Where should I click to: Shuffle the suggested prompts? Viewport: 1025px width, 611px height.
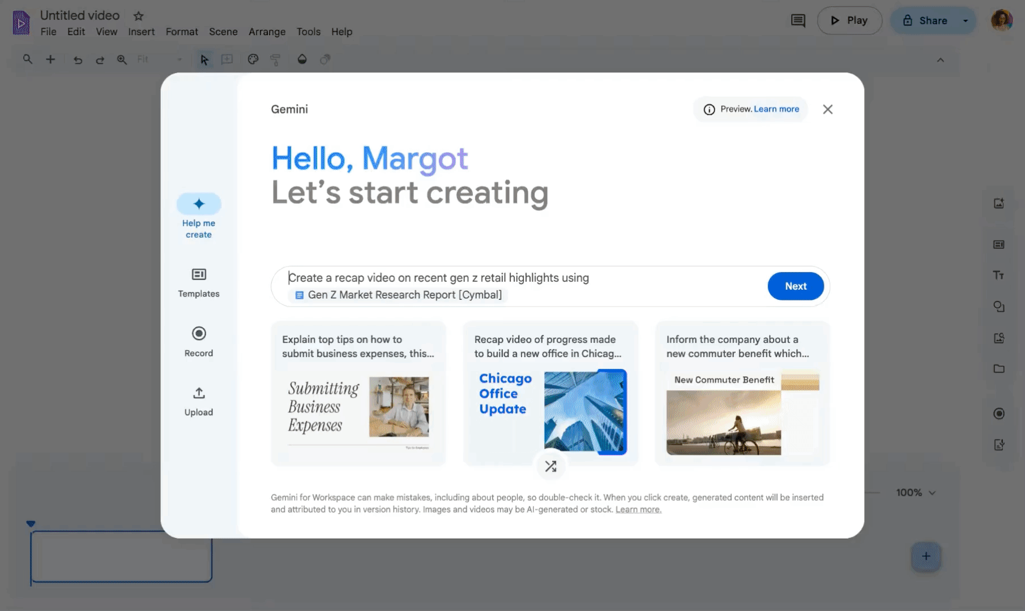pyautogui.click(x=550, y=466)
